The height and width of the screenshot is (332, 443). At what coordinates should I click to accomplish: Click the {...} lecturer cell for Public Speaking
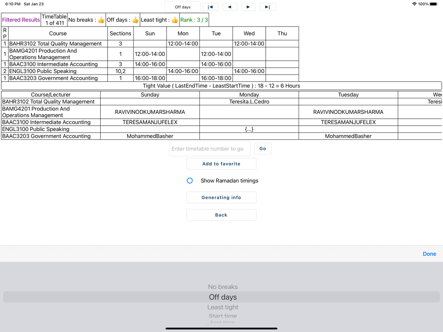[x=249, y=129]
